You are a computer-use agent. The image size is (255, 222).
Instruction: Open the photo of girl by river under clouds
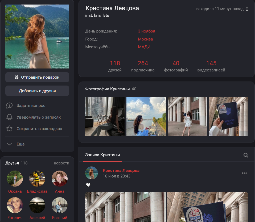(x=146, y=117)
